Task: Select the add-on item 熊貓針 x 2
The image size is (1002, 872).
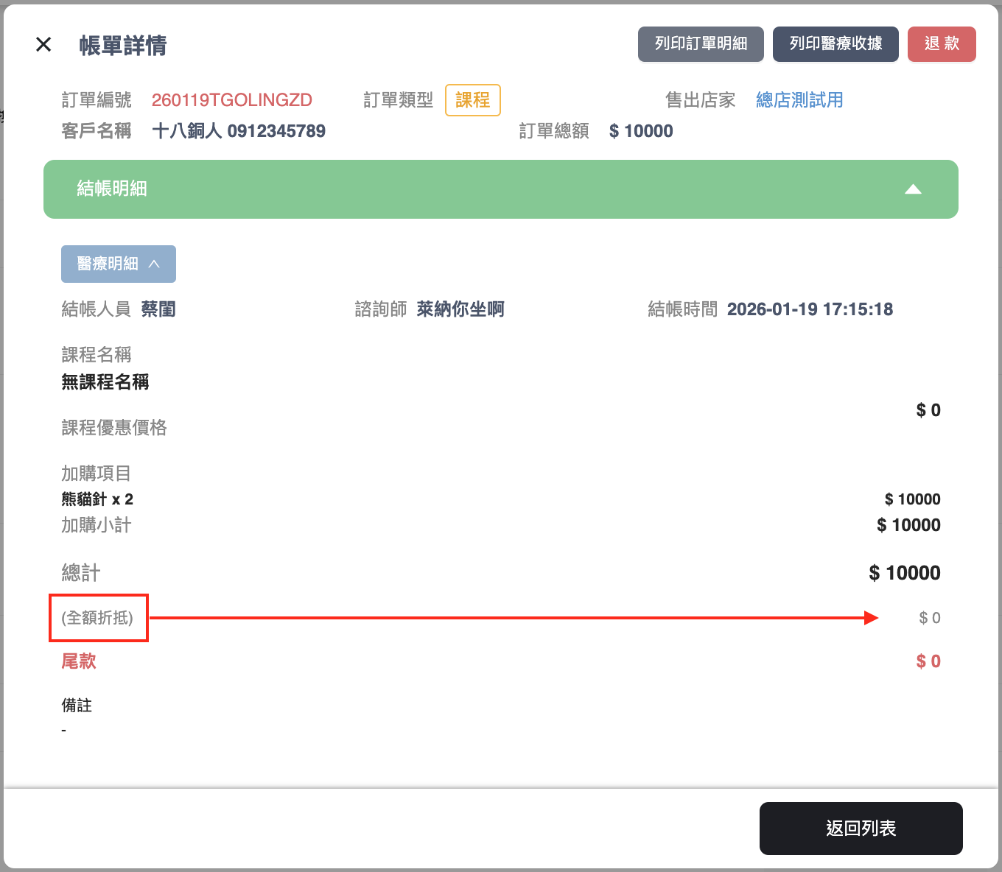Action: pos(97,499)
